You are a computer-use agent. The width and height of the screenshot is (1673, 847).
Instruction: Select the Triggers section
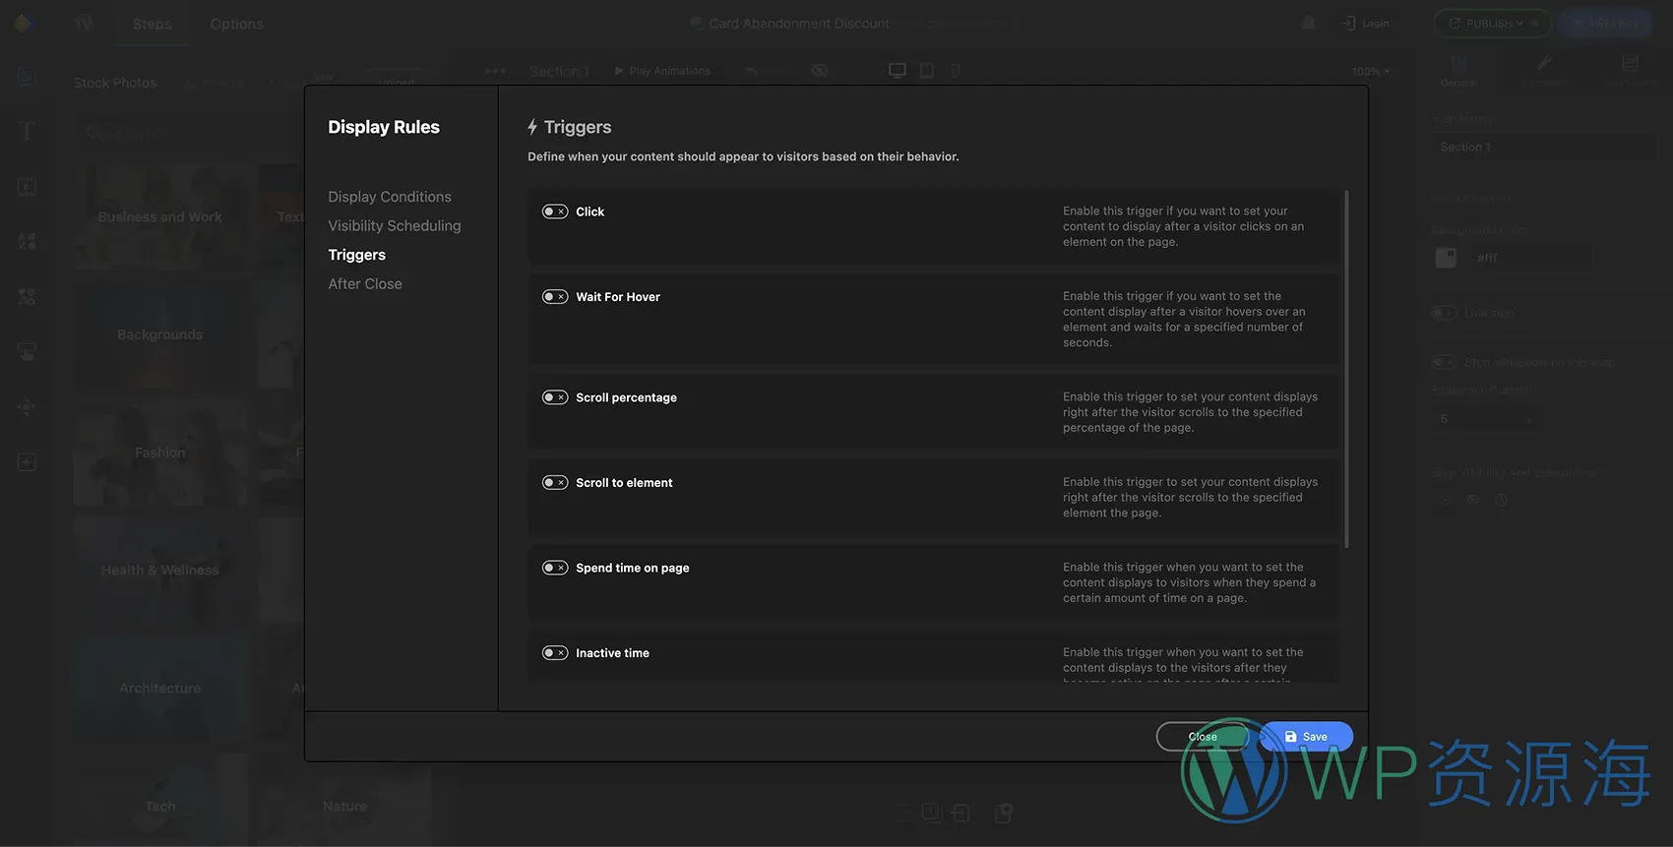357,255
